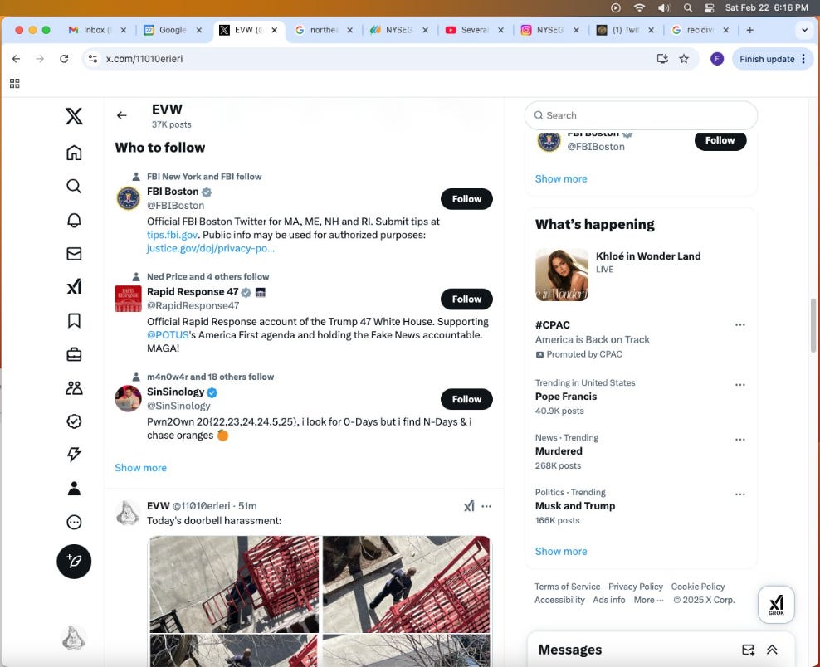Open Khloé in Wonder Land thumbnail
This screenshot has width=820, height=667.
(x=562, y=275)
